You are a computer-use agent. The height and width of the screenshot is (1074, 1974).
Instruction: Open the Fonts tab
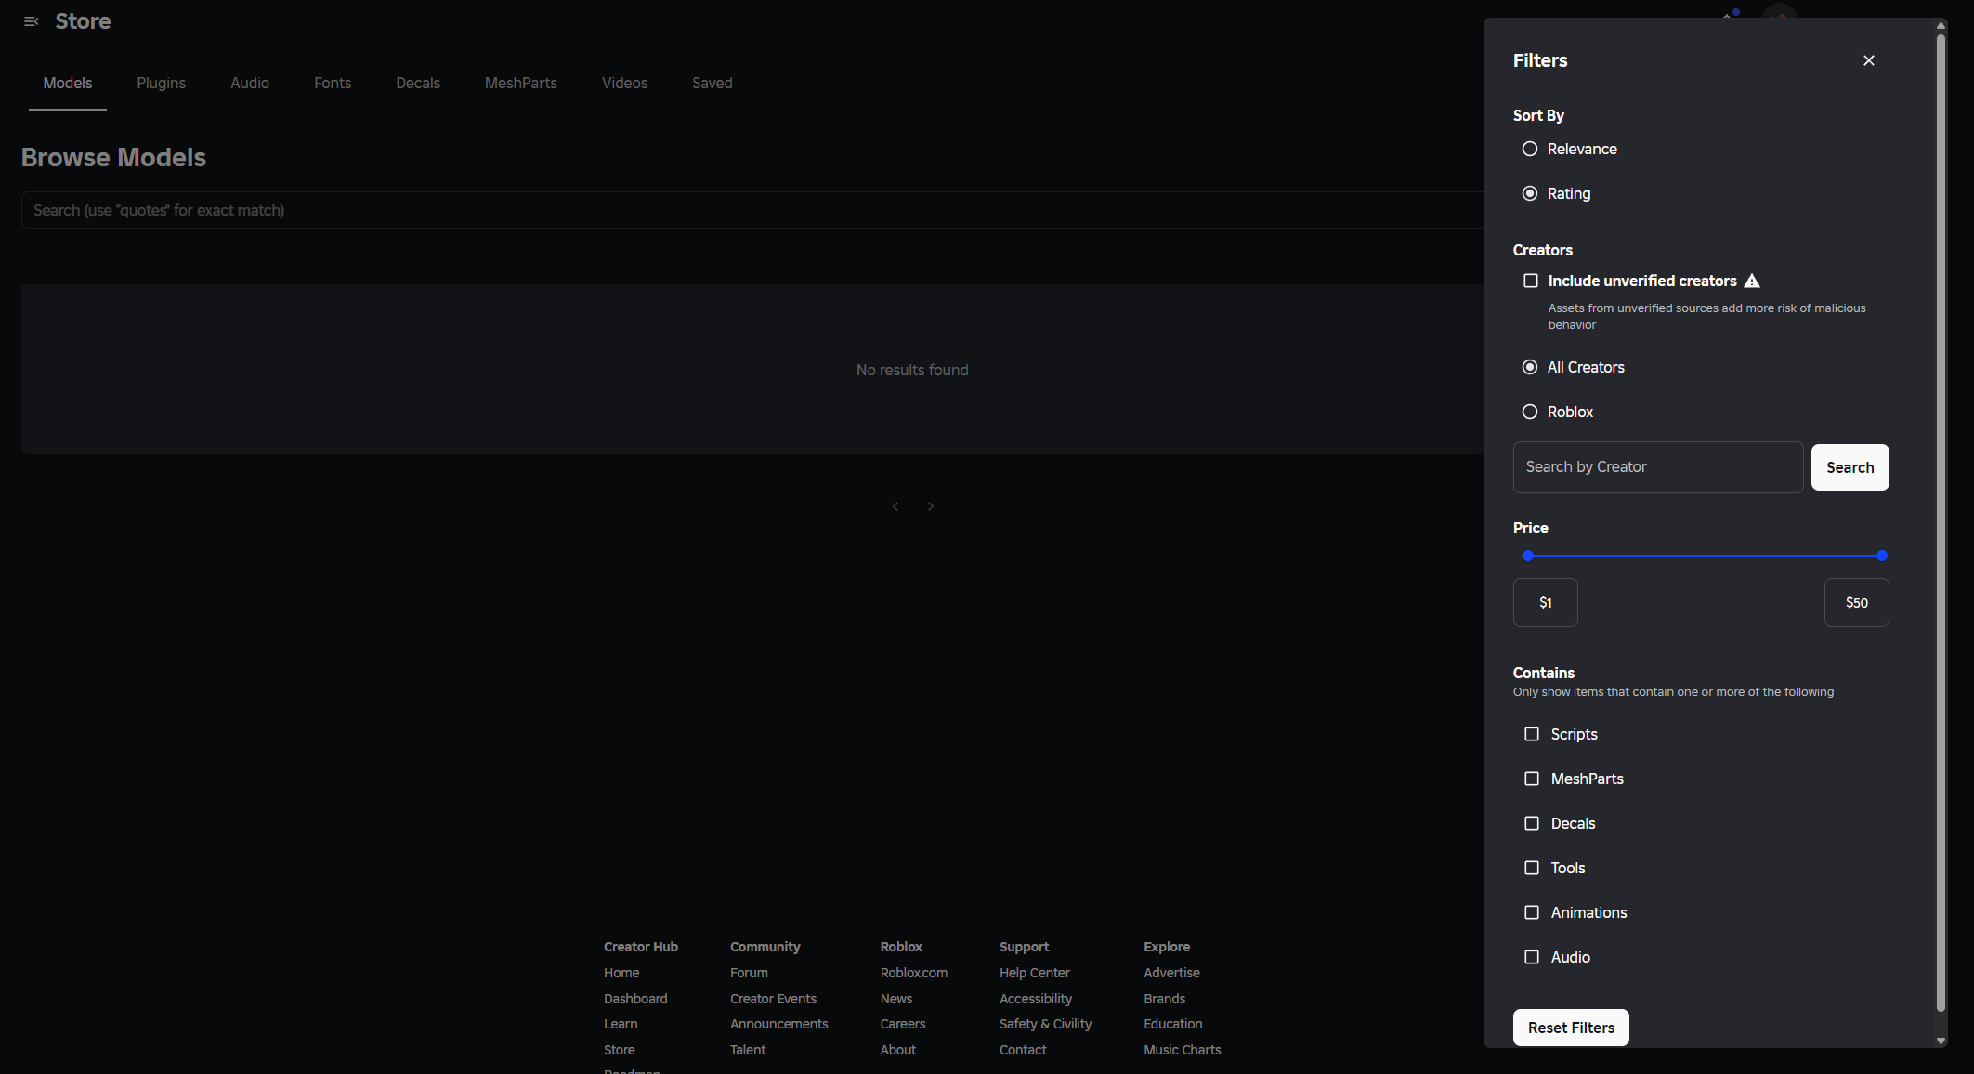(x=333, y=83)
